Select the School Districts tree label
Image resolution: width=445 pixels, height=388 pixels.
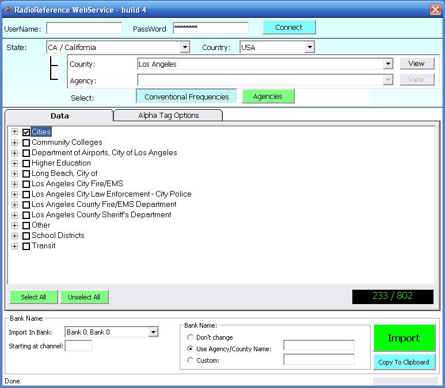[x=58, y=235]
